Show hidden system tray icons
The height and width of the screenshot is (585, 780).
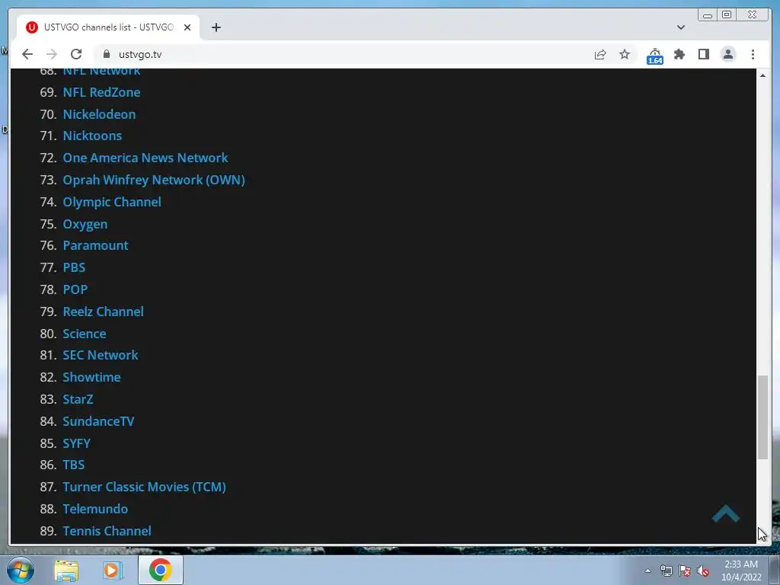click(x=647, y=571)
